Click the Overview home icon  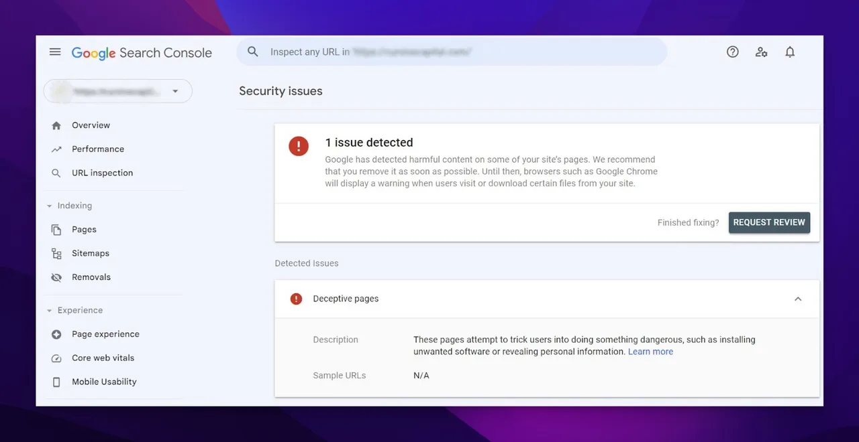coord(56,125)
